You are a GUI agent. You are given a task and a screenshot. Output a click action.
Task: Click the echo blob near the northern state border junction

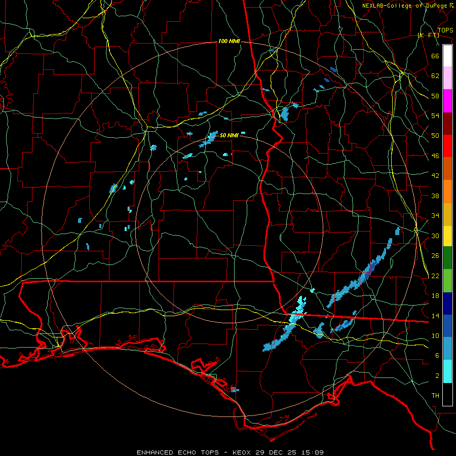tap(284, 114)
